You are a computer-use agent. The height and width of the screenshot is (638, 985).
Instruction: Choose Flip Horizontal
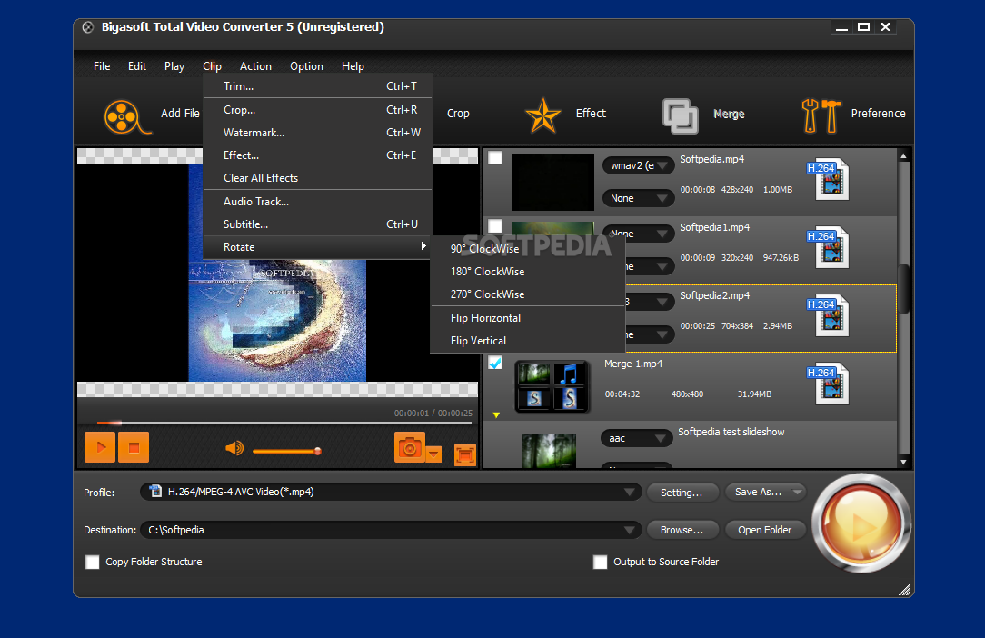click(528, 318)
